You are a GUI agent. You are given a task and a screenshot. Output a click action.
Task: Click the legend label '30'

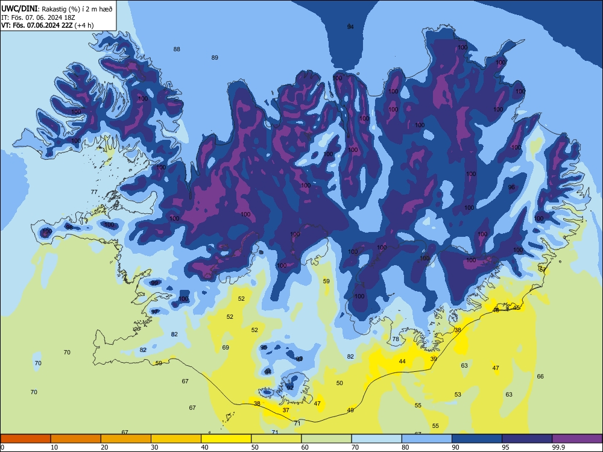click(154, 447)
